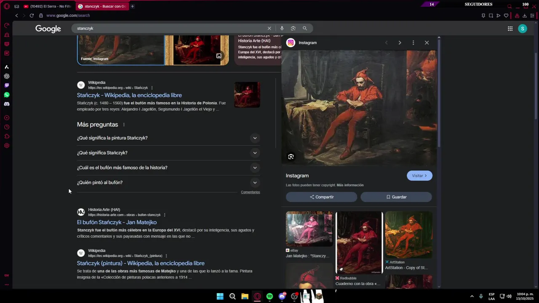Expand ¿Qué significa la pintura Stańczyk?
This screenshot has height=303, width=539.
168,138
